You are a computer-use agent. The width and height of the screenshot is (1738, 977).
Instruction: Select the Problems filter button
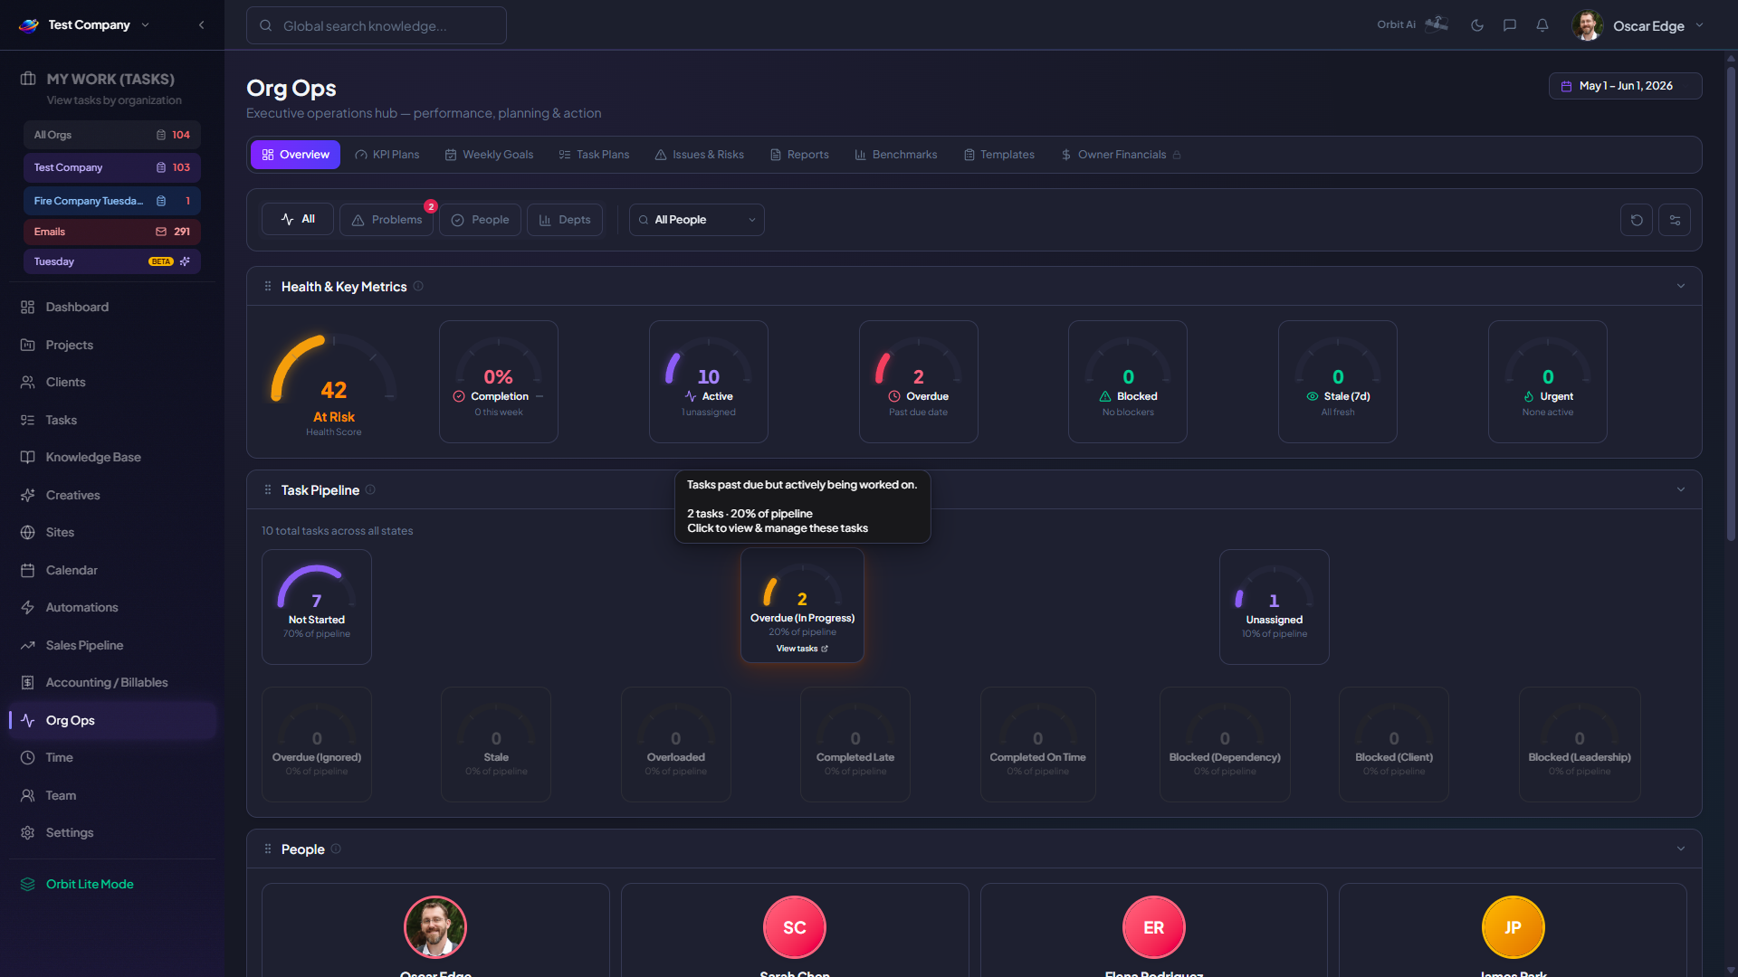coord(387,220)
